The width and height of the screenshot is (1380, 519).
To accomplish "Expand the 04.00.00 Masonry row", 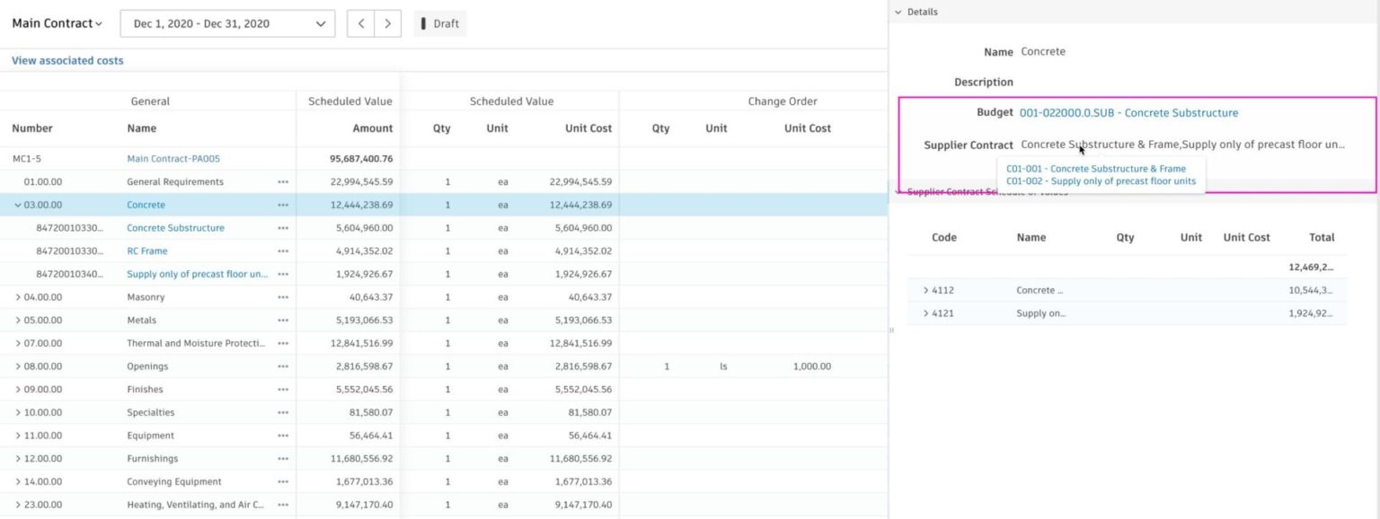I will (x=18, y=297).
